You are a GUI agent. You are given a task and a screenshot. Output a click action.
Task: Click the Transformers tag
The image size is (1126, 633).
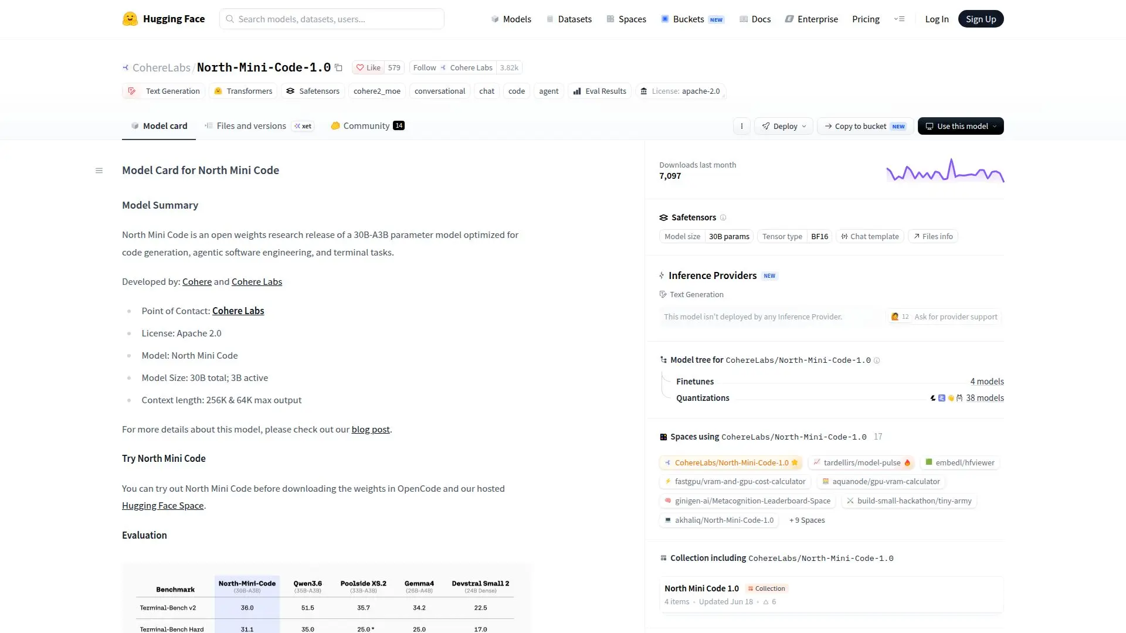click(x=243, y=91)
